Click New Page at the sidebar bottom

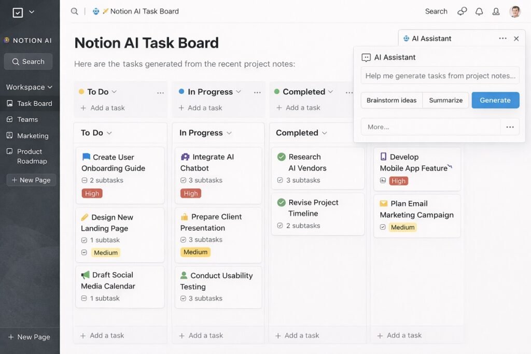pyautogui.click(x=30, y=337)
